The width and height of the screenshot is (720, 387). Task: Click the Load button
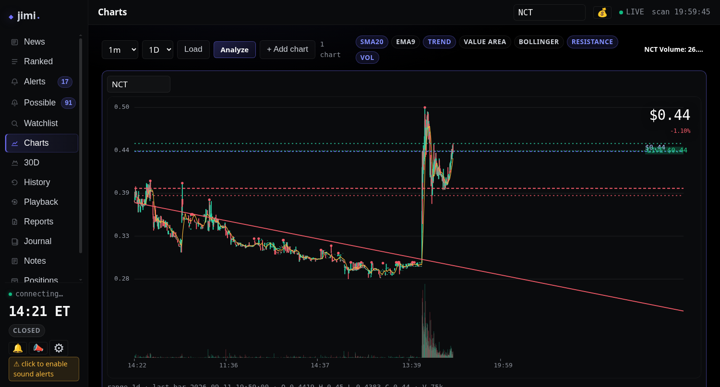pos(193,50)
